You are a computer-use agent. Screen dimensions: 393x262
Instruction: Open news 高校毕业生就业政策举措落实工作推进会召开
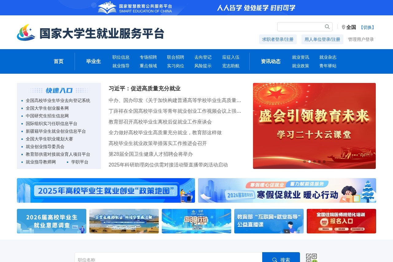coord(158,143)
